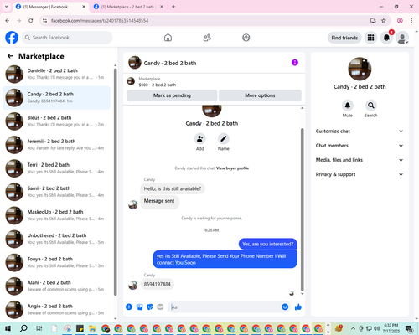The image size is (419, 335).
Task: Click Candy's profile picture in right panel
Action: [360, 69]
